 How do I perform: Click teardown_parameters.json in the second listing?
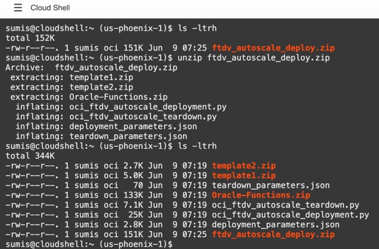271,185
